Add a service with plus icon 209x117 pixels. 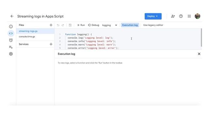[51, 44]
